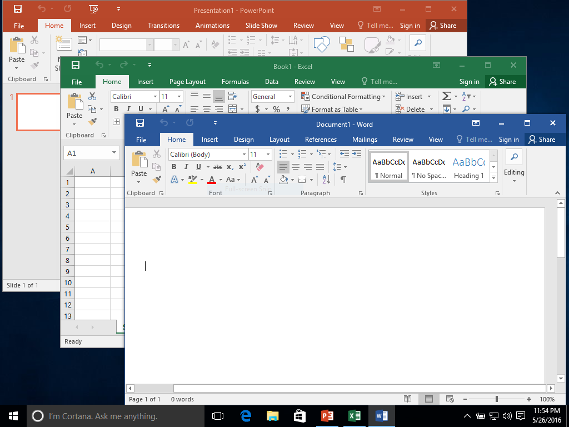Toggle Underline in Word ribbon

coord(198,167)
